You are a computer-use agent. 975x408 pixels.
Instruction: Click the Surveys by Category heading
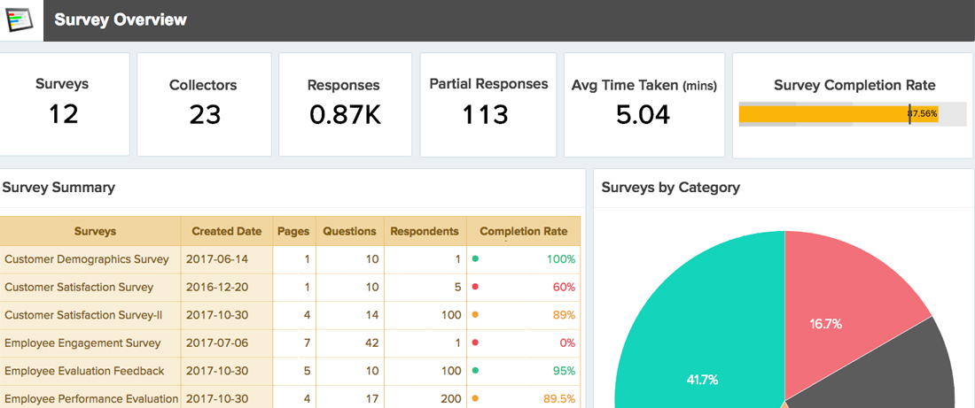tap(671, 188)
